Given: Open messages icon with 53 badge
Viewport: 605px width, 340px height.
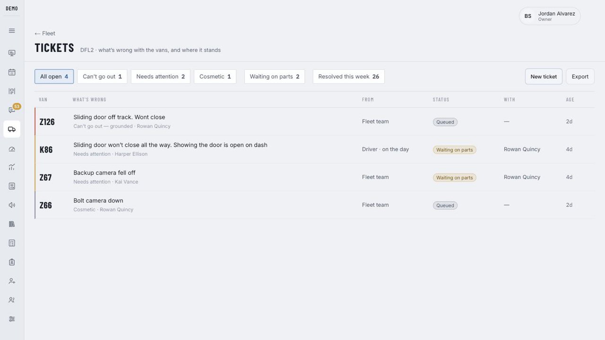Looking at the screenshot, I should point(12,110).
